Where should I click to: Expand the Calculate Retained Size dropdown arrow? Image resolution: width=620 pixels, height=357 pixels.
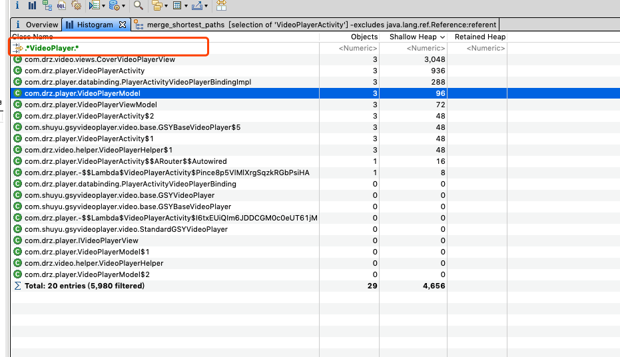tap(186, 5)
